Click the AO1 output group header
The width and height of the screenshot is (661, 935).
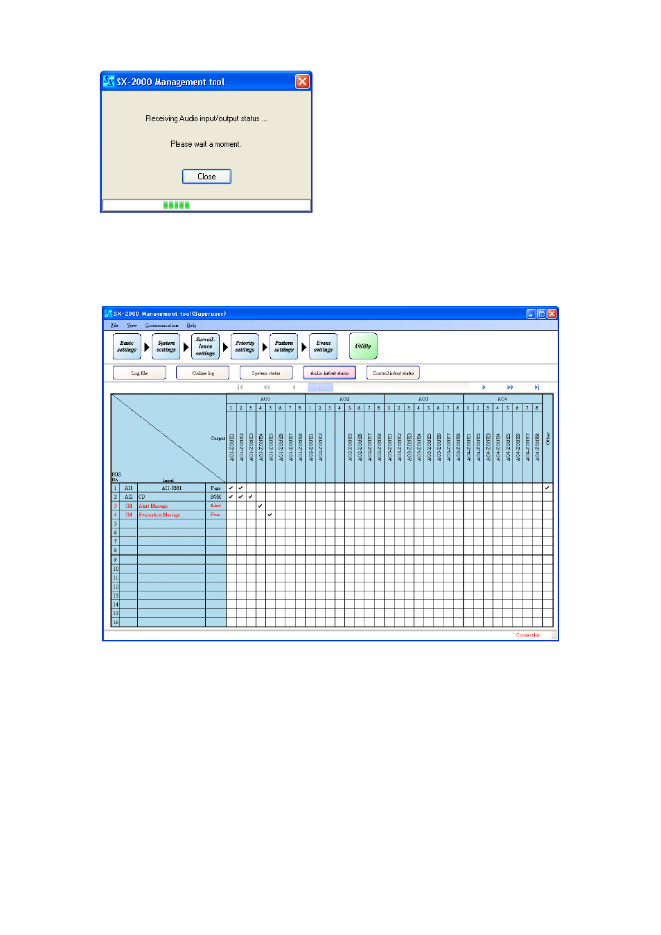coord(265,399)
